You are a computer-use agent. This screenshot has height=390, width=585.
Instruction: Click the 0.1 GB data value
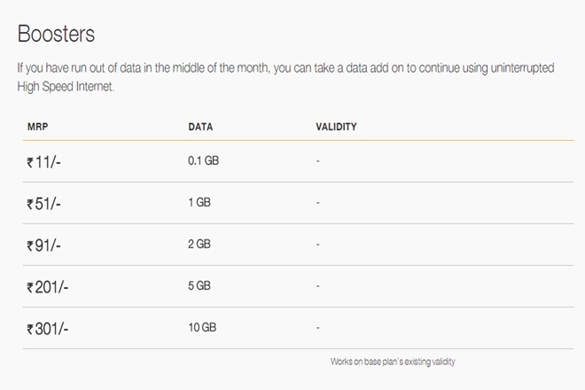pos(202,161)
